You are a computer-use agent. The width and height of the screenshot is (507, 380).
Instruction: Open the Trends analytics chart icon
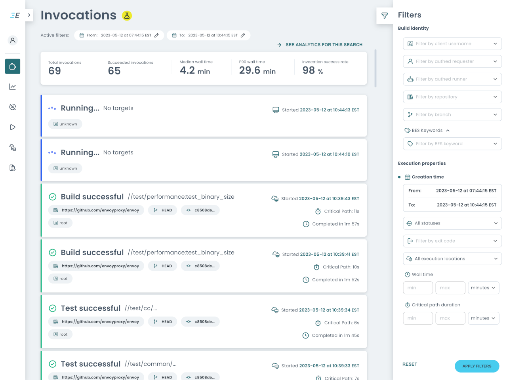[x=12, y=86]
